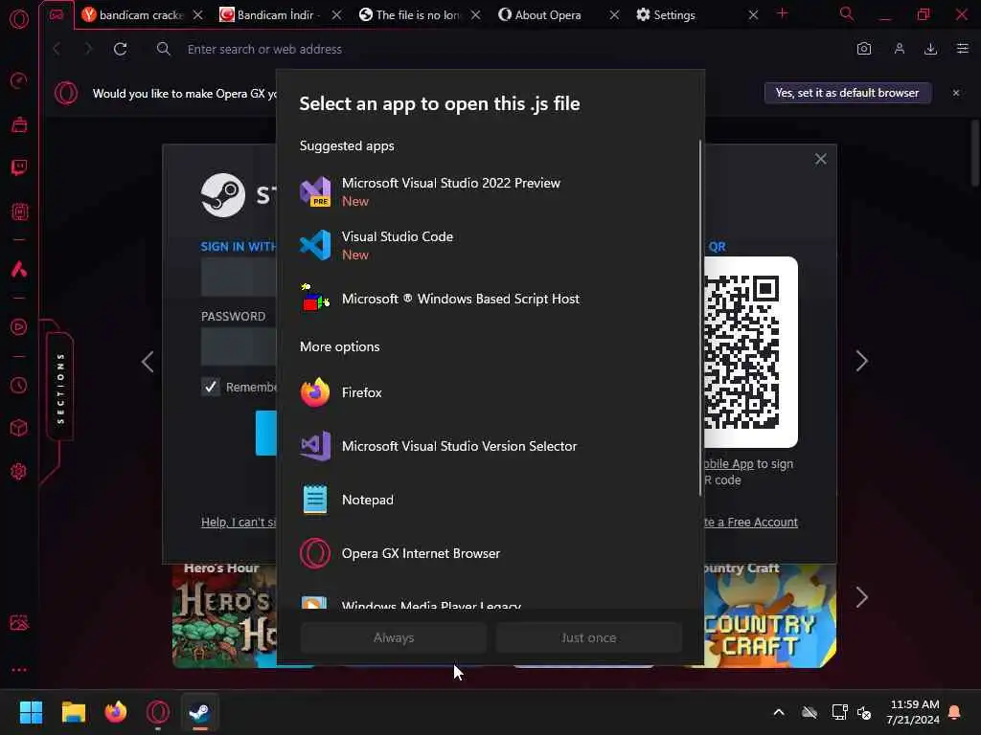The width and height of the screenshot is (981, 735).
Task: Open sidebar three-dots more menu
Action: 19,669
